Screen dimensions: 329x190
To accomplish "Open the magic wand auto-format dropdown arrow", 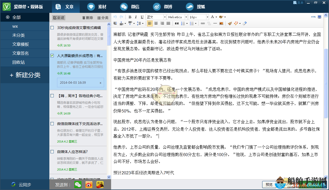I will tap(240, 24).
